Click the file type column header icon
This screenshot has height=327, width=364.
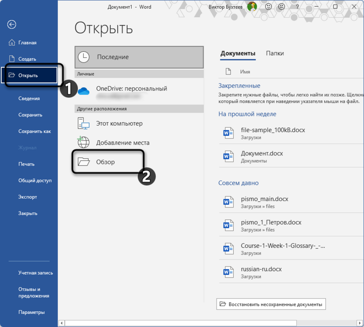[228, 71]
